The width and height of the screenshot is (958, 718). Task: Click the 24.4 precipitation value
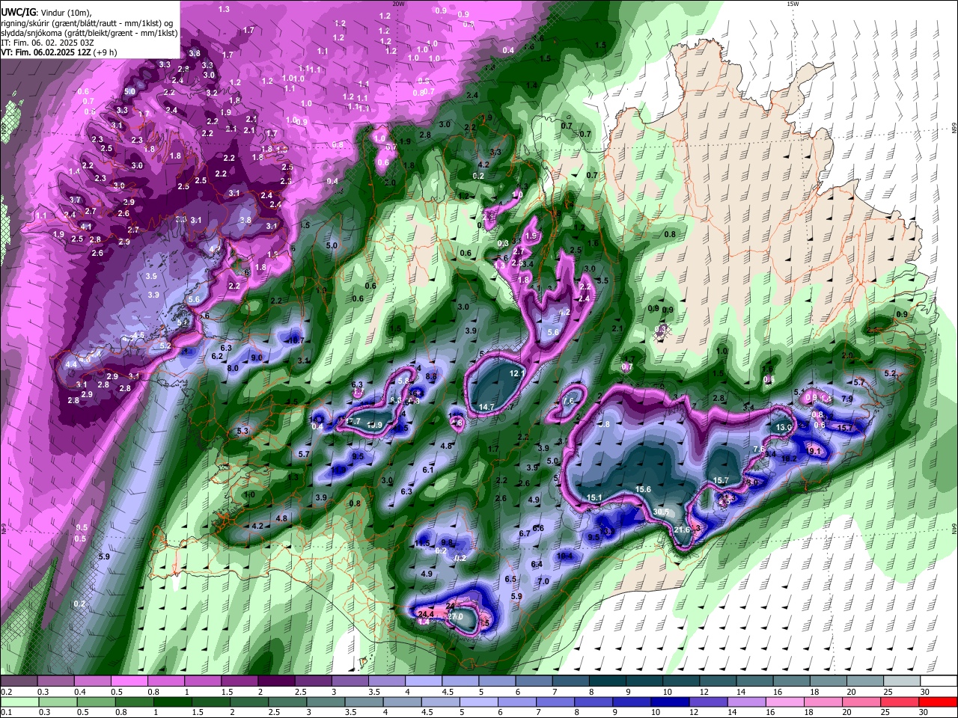(425, 613)
